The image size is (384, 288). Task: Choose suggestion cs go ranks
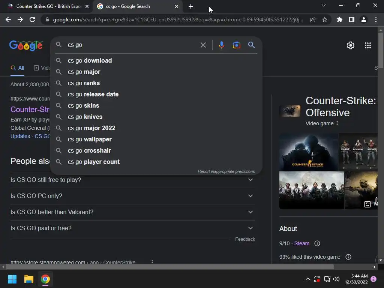click(x=156, y=83)
